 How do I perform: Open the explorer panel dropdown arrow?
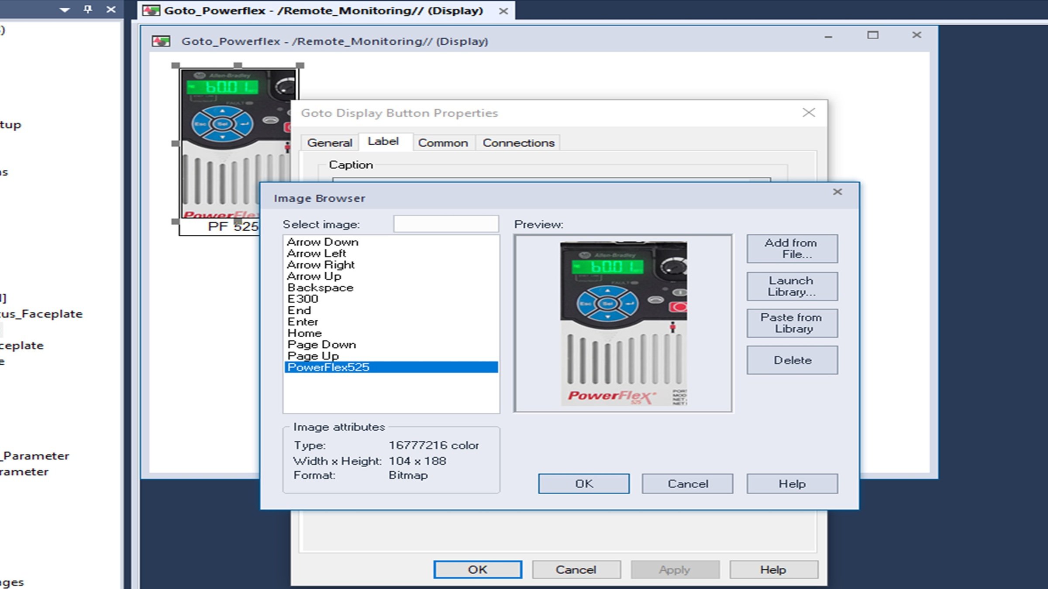coord(65,10)
